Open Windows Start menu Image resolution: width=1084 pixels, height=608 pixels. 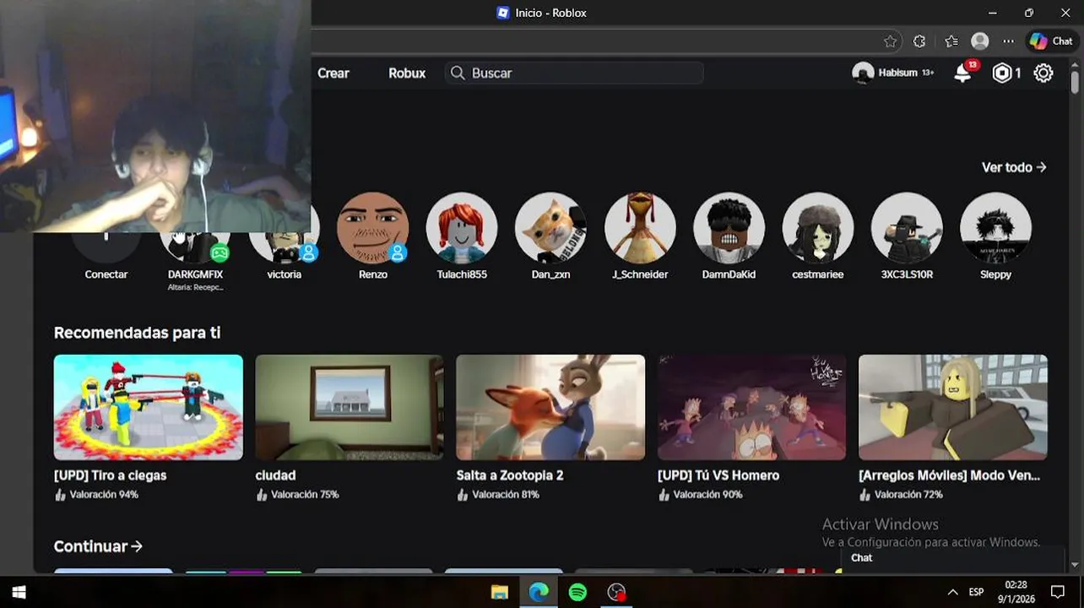pos(19,592)
